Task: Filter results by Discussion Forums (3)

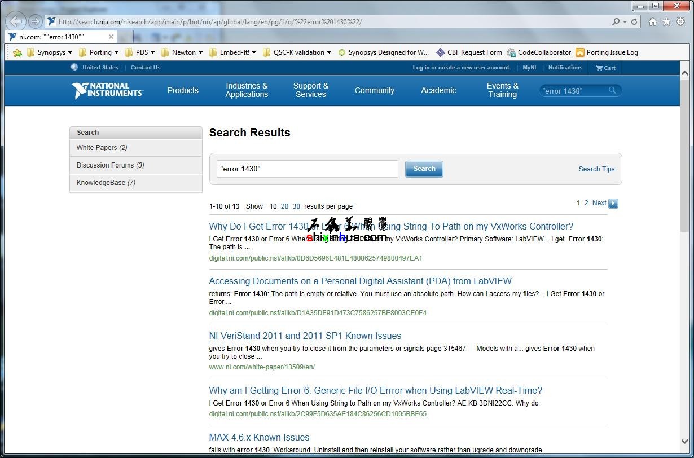Action: 136,165
